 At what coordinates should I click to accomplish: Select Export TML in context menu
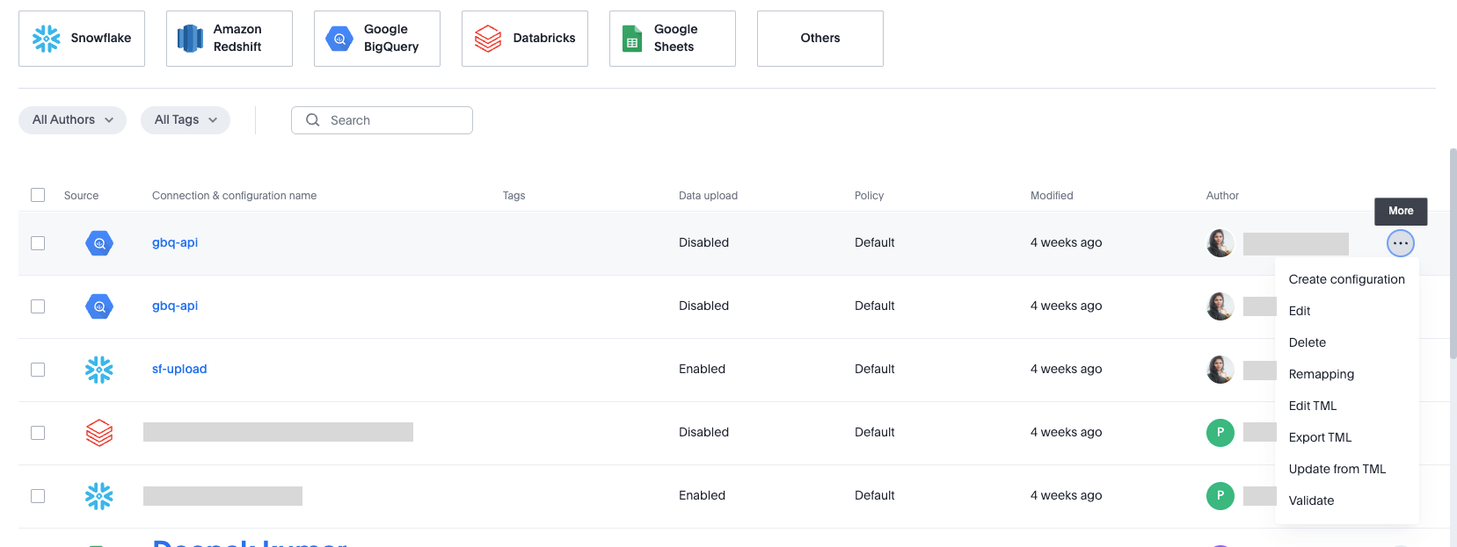pos(1320,437)
